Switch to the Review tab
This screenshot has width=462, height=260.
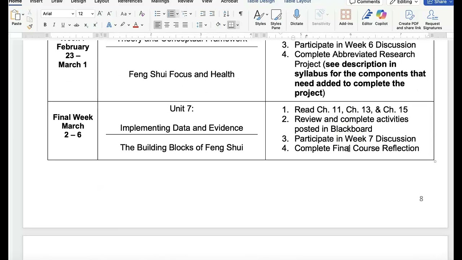click(x=186, y=2)
